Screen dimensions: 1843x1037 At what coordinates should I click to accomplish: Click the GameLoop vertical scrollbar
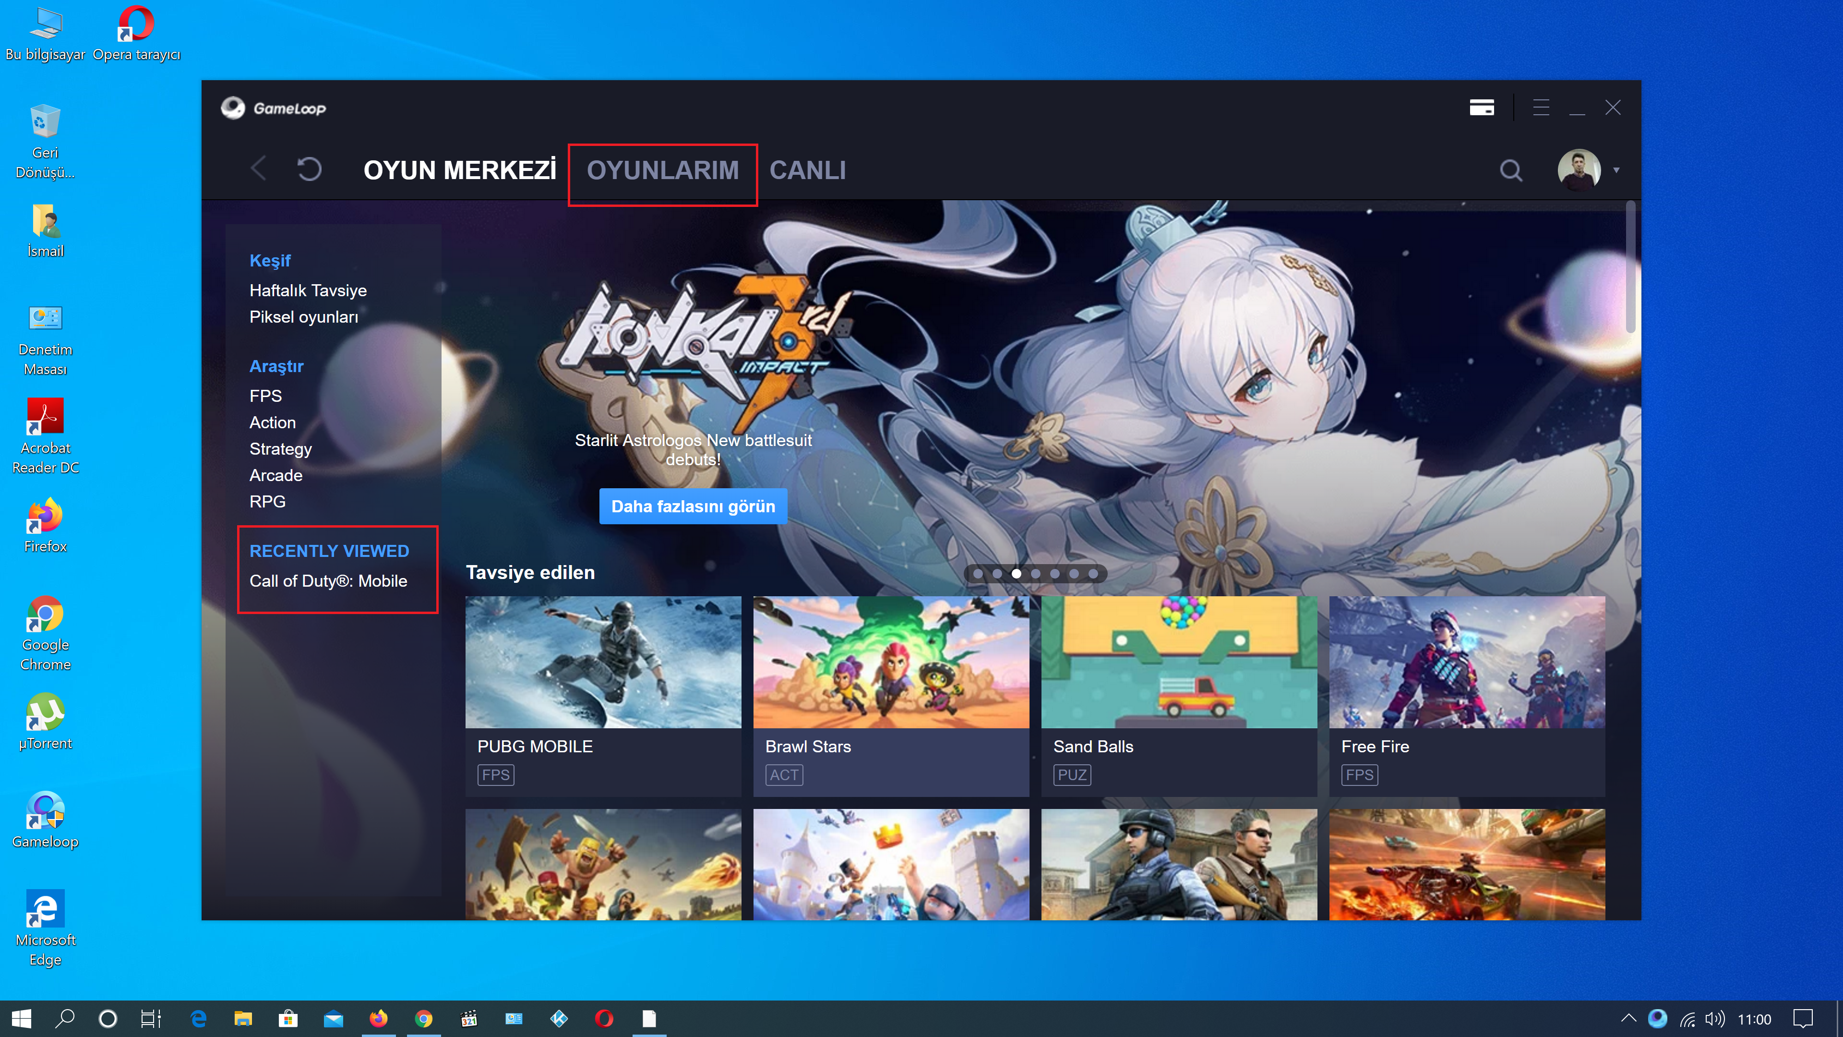point(1630,267)
